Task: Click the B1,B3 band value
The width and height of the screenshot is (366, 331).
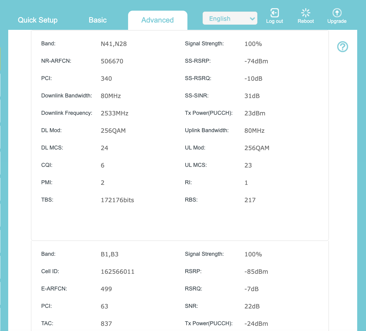Action: [x=110, y=254]
